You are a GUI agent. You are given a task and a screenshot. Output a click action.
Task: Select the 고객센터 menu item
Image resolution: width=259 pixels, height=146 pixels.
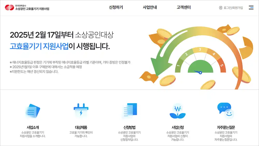coord(184,8)
